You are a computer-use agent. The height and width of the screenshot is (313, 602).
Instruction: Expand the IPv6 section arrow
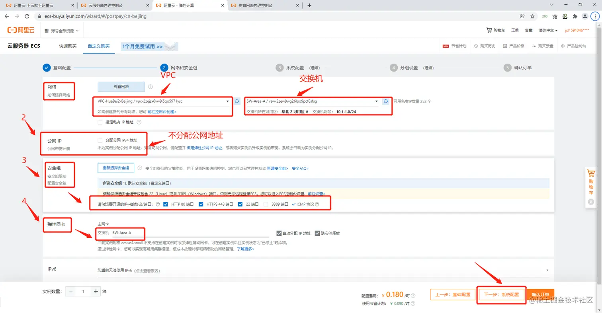(547, 270)
